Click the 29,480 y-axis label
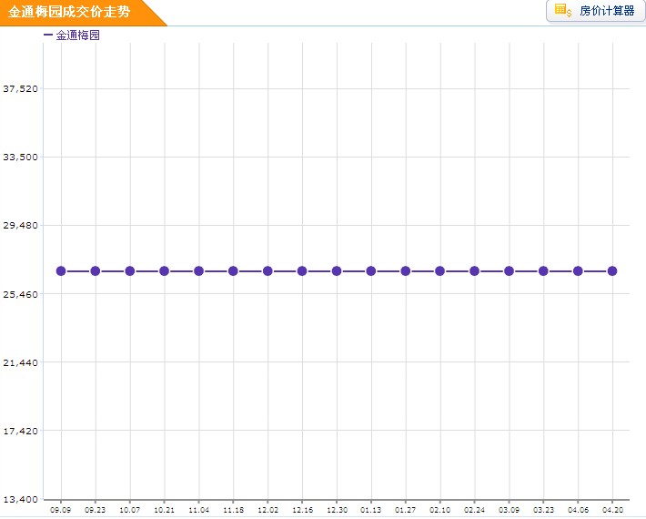Image resolution: width=646 pixels, height=519 pixels. pos(20,226)
